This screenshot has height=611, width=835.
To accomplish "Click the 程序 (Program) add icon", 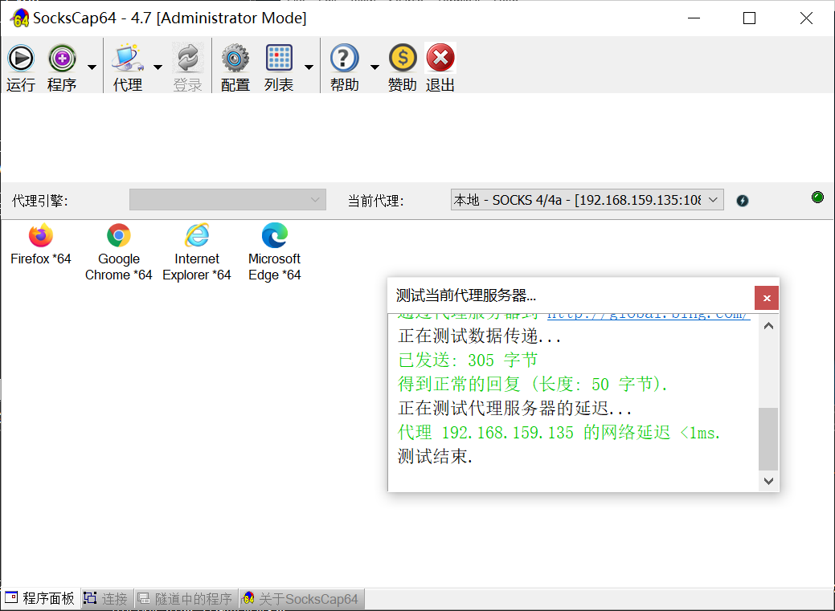I will pyautogui.click(x=62, y=58).
